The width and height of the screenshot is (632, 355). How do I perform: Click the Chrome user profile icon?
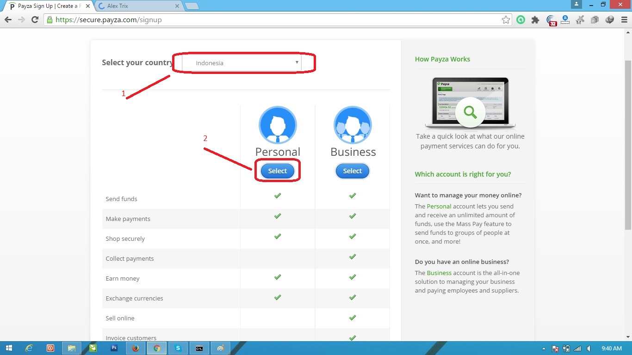(576, 4)
